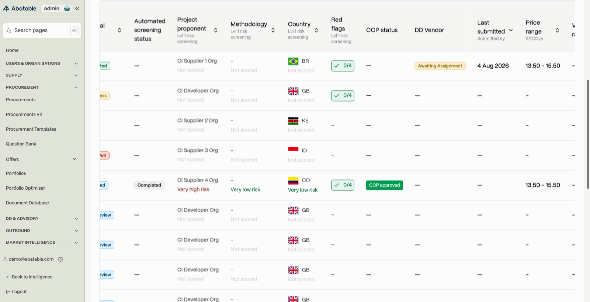This screenshot has height=302, width=590.
Task: Expand the Outbound section
Action: tap(42, 231)
